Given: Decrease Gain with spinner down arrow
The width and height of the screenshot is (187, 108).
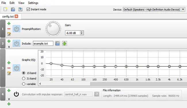Looking at the screenshot, I should point(82,34).
